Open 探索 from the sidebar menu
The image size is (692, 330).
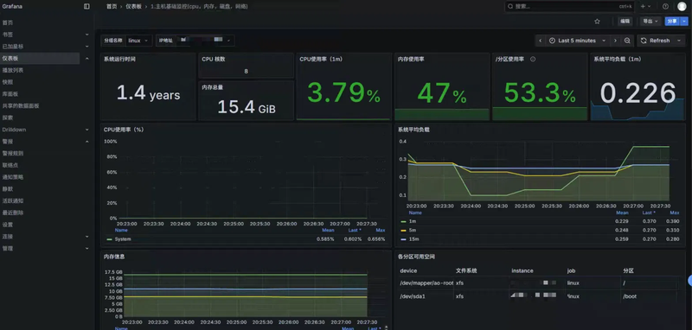tap(8, 117)
